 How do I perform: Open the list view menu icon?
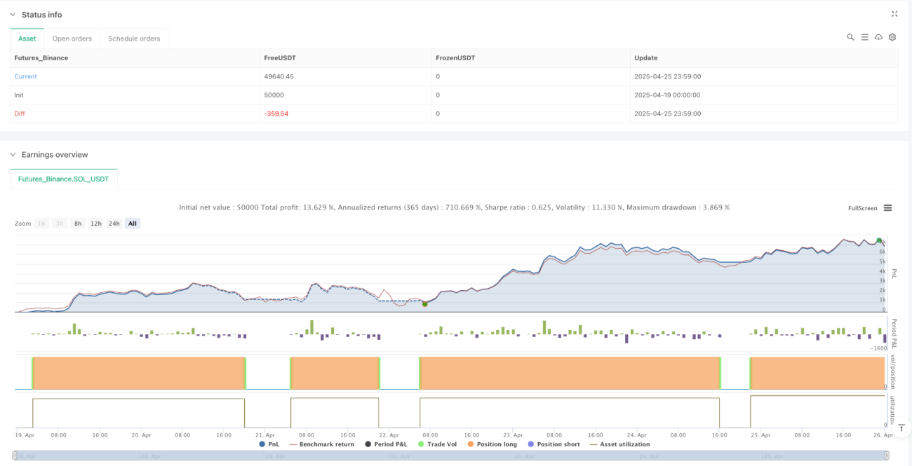pyautogui.click(x=865, y=37)
